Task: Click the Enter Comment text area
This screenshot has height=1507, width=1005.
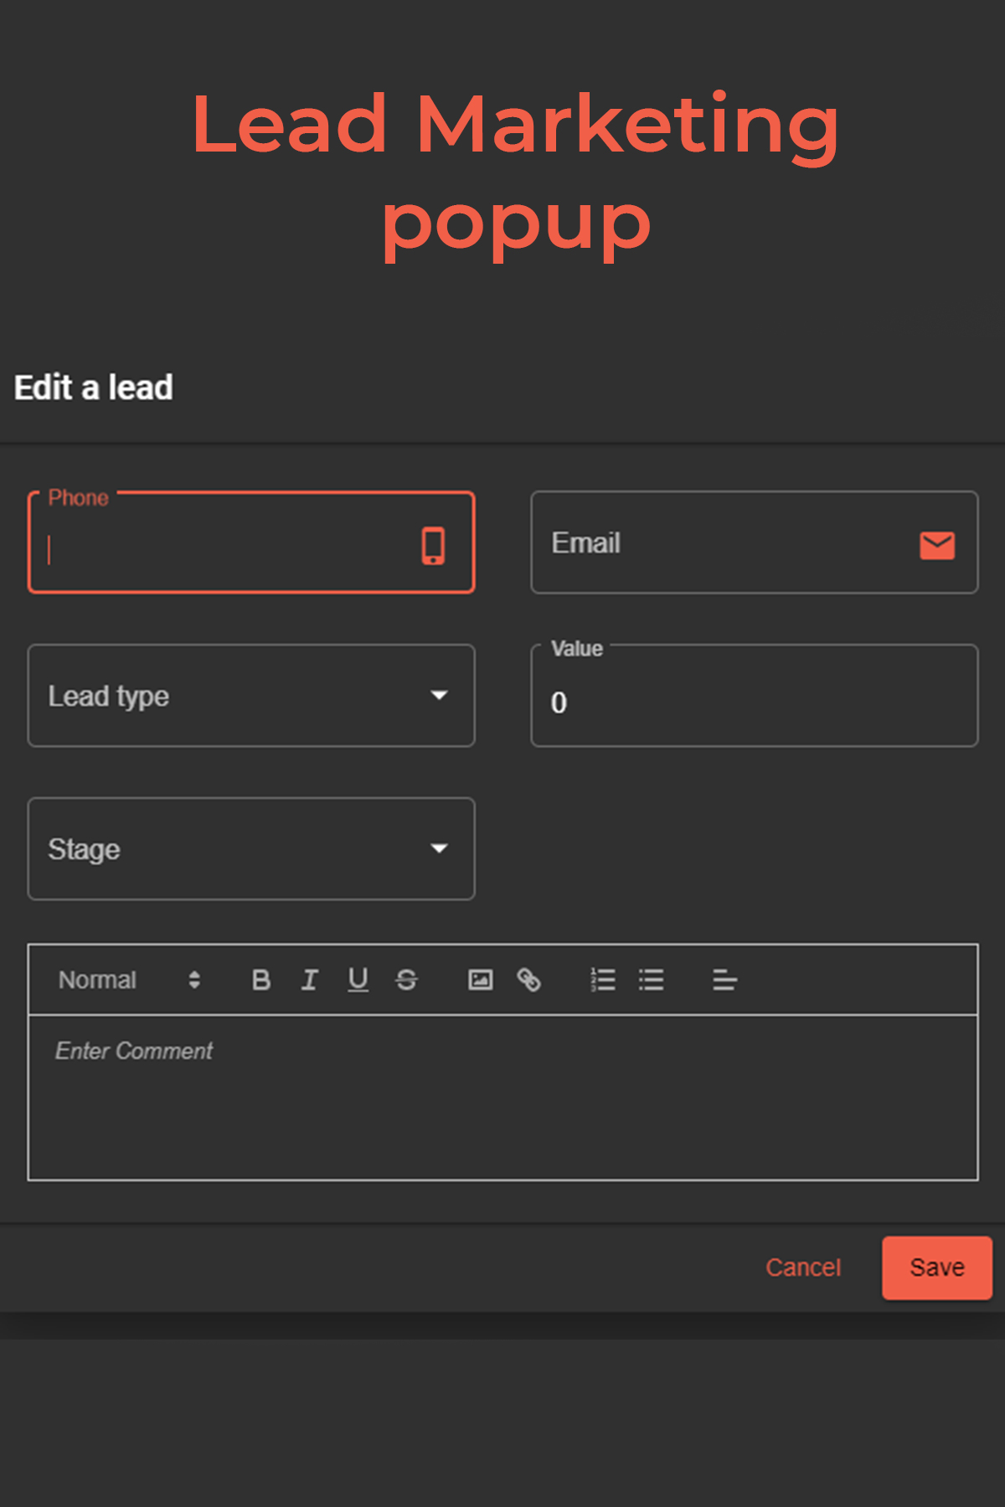Action: point(502,1097)
